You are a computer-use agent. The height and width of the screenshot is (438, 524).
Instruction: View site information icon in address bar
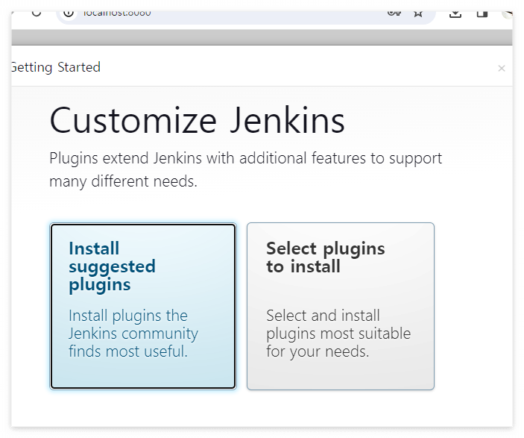[69, 14]
